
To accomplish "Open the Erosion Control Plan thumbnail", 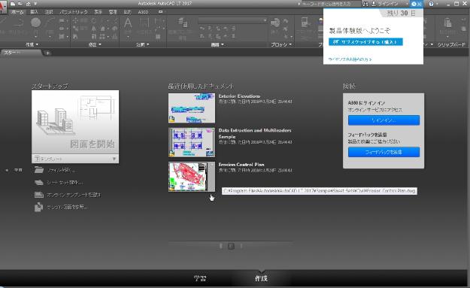I will click(192, 177).
